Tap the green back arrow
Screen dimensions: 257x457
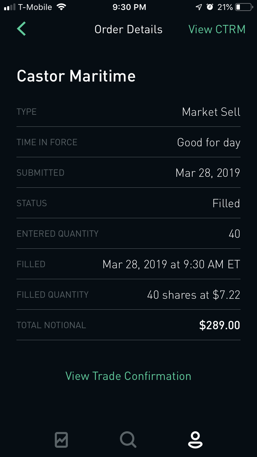(22, 29)
